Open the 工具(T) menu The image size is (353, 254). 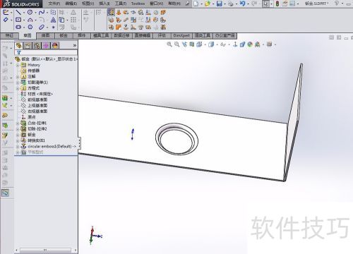pos(121,4)
